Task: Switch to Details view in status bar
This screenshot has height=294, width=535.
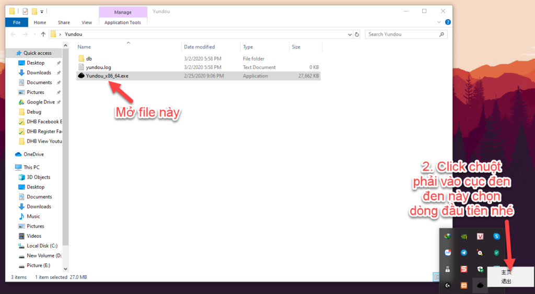Action: (436, 277)
